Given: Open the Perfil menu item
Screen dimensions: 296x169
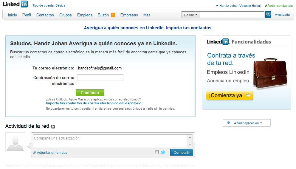Looking at the screenshot, I should click(27, 15).
